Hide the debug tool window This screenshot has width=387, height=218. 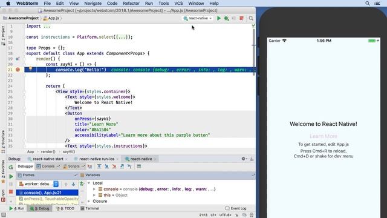tap(252, 159)
